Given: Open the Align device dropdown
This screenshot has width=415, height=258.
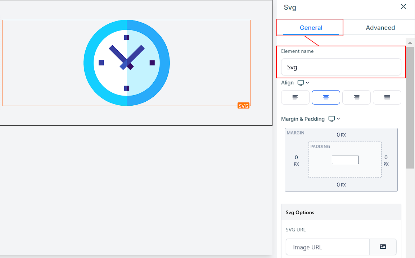Looking at the screenshot, I should tap(303, 83).
